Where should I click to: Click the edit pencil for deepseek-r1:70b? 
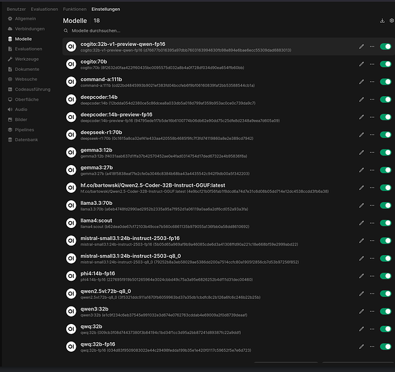(x=361, y=135)
